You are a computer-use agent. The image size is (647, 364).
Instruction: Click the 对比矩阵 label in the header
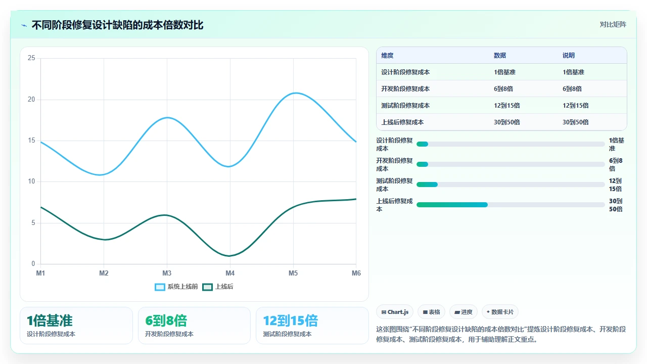pos(613,25)
